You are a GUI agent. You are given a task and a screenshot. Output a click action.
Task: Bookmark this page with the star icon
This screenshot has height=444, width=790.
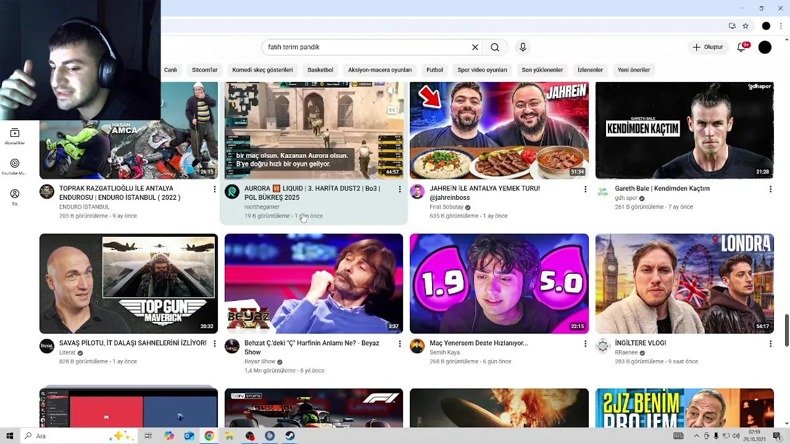pos(746,26)
